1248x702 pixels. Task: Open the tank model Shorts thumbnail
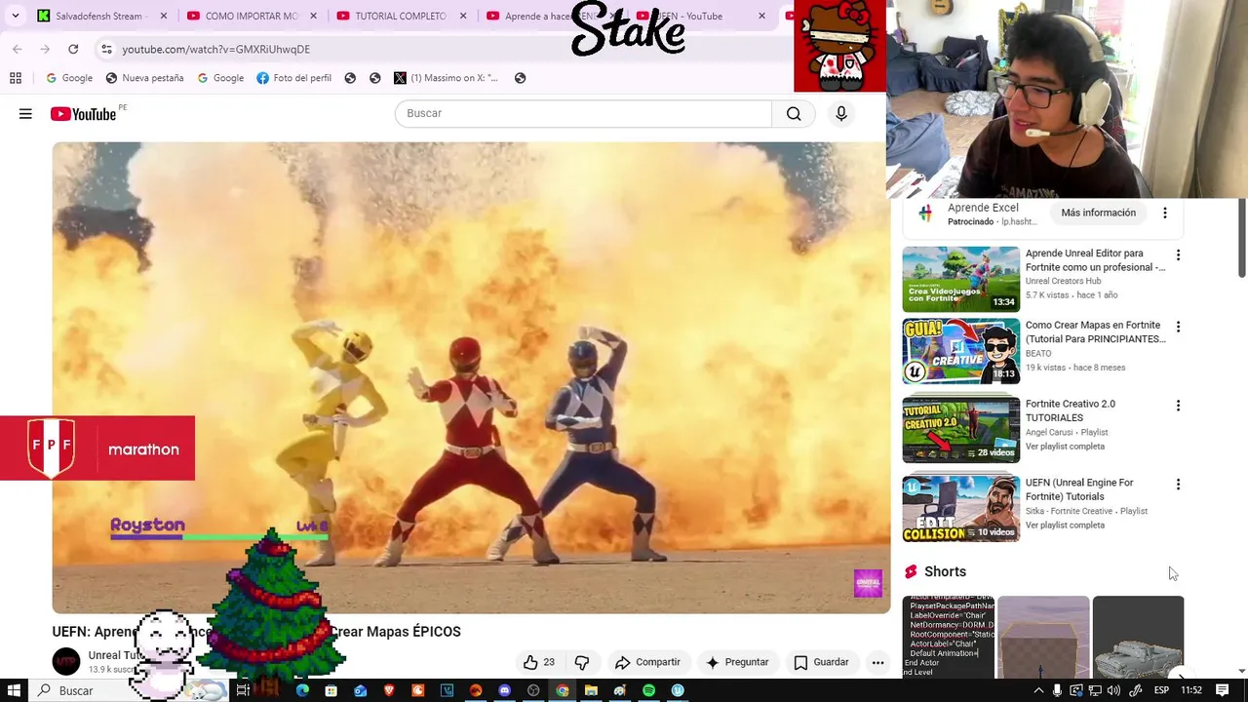pyautogui.click(x=1138, y=638)
